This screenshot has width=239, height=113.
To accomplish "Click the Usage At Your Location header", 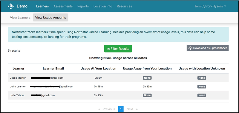I will pyautogui.click(x=98, y=69).
